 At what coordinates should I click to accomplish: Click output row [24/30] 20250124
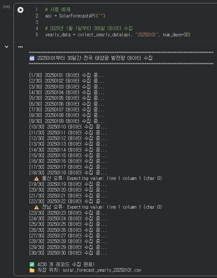point(68,219)
